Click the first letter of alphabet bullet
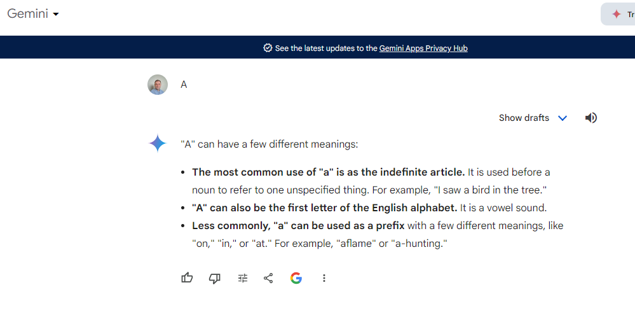The height and width of the screenshot is (315, 635). coord(369,207)
